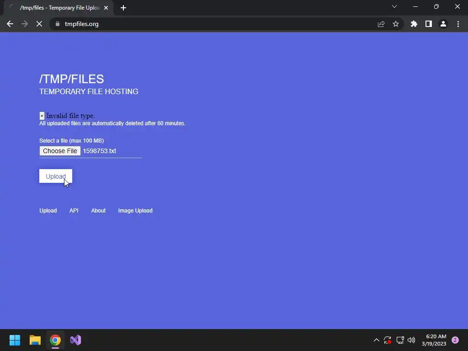Open the About footer link
The width and height of the screenshot is (468, 351).
point(98,210)
